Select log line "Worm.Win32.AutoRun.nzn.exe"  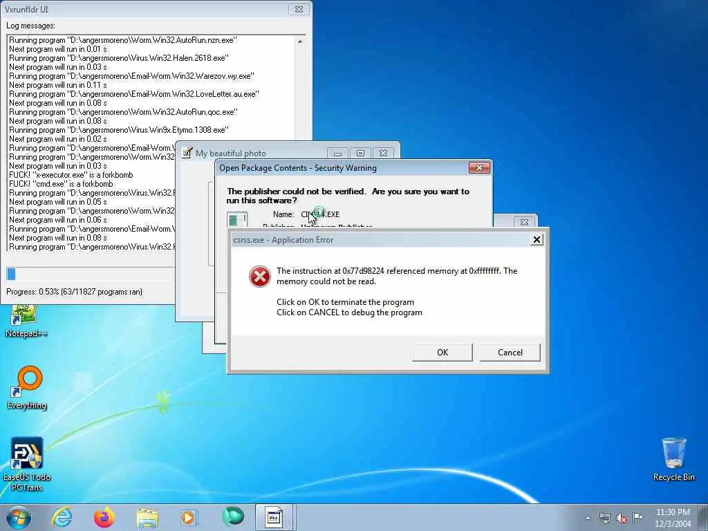pos(123,39)
